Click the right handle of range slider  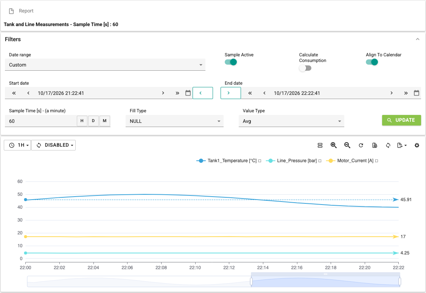[400, 281]
